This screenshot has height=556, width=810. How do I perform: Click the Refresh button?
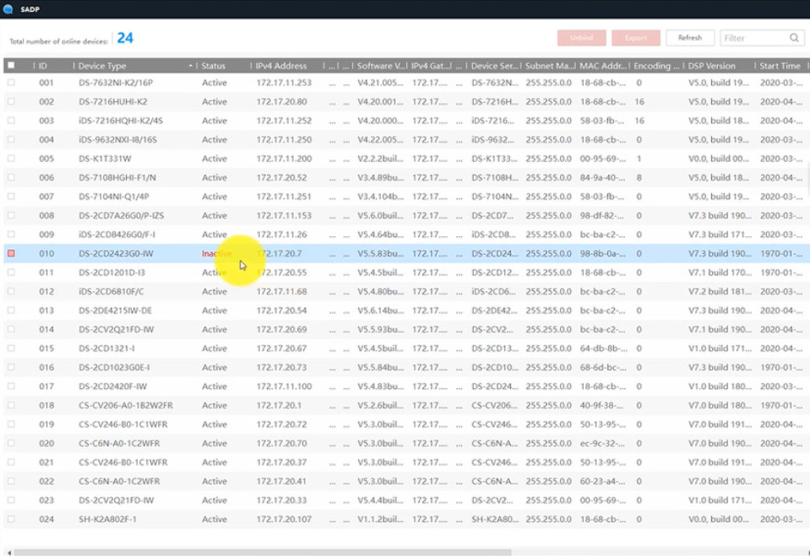click(690, 38)
